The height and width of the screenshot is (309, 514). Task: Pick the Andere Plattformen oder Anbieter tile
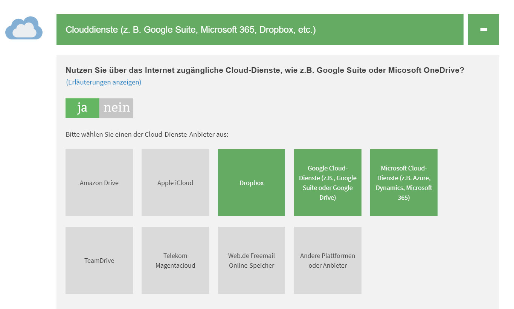(x=328, y=261)
